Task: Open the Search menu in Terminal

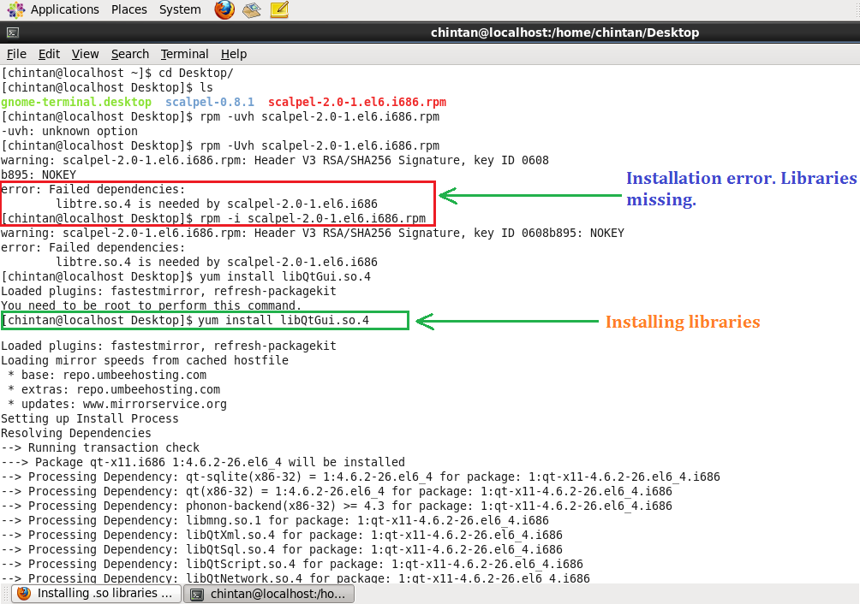Action: pos(129,54)
